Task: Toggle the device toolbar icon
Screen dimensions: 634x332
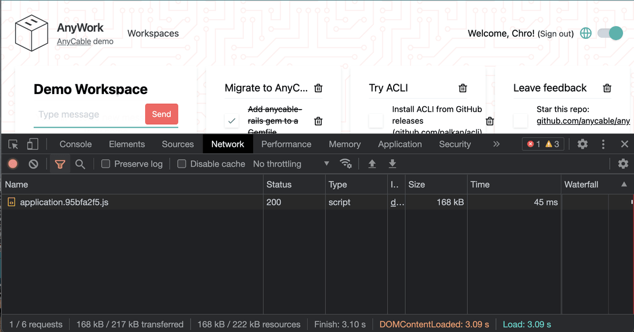Action: [33, 144]
